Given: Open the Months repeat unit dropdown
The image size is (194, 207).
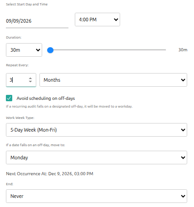Looking at the screenshot, I should click(113, 80).
